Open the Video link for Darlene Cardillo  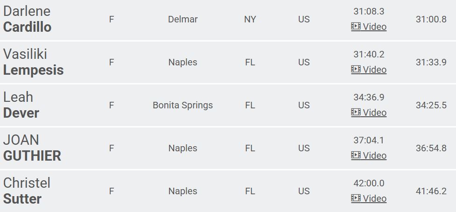374,27
